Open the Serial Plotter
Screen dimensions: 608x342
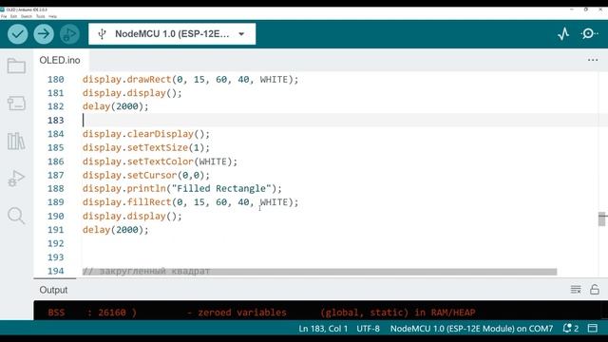[563, 34]
